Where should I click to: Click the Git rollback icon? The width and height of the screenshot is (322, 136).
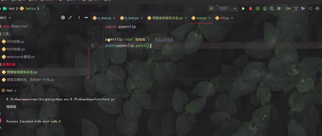[x=317, y=8]
